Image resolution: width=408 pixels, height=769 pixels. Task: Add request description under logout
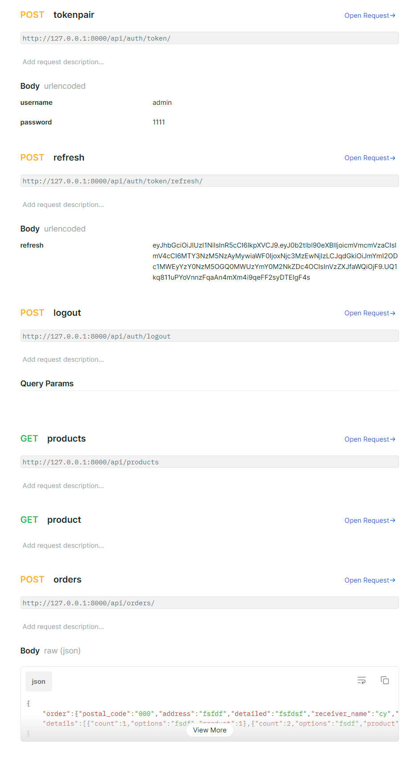63,360
